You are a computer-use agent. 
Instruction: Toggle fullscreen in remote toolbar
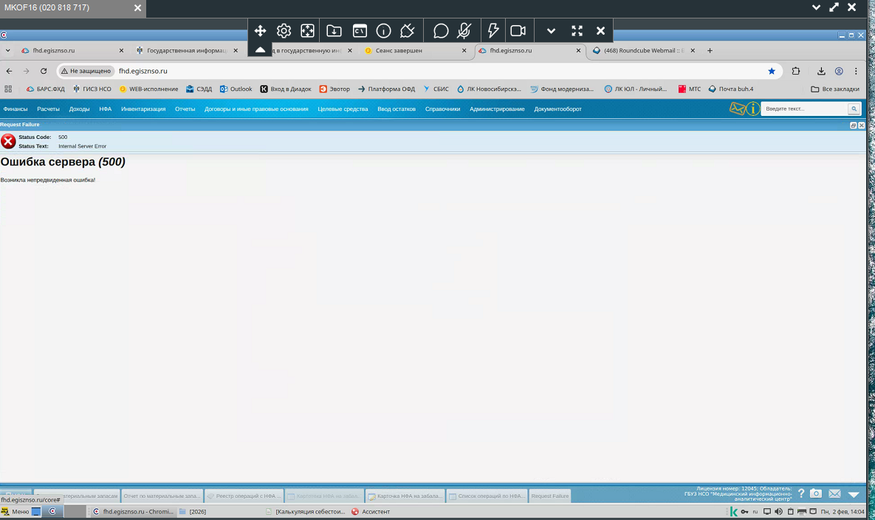(577, 31)
